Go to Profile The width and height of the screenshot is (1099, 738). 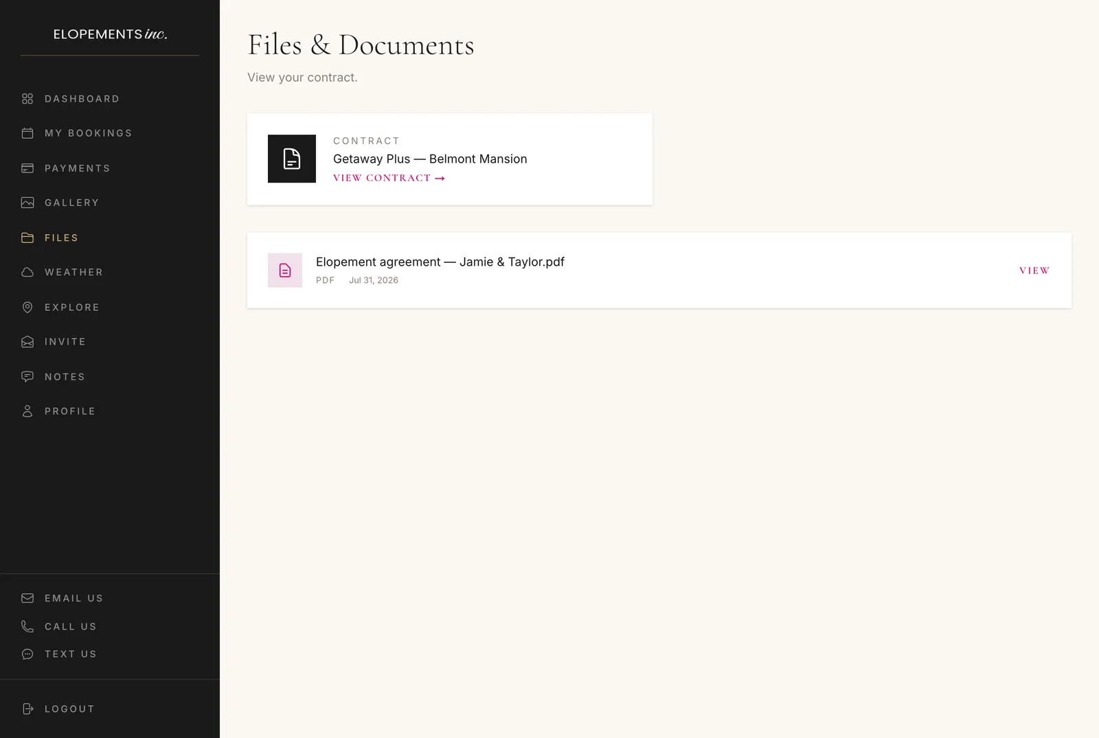click(69, 411)
